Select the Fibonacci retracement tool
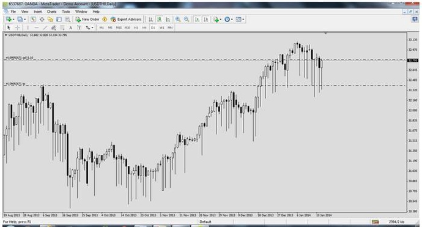The height and width of the screenshot is (227, 422). [x=62, y=28]
